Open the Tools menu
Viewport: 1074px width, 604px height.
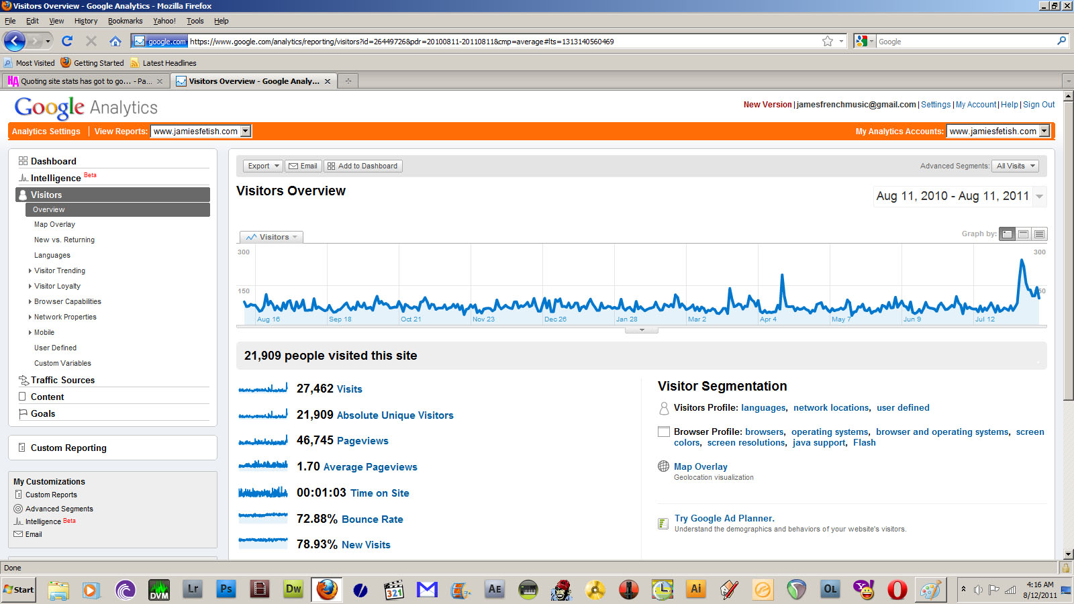point(195,21)
